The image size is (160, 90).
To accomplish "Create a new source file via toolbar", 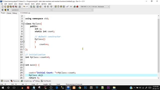I will [x=2, y=7].
